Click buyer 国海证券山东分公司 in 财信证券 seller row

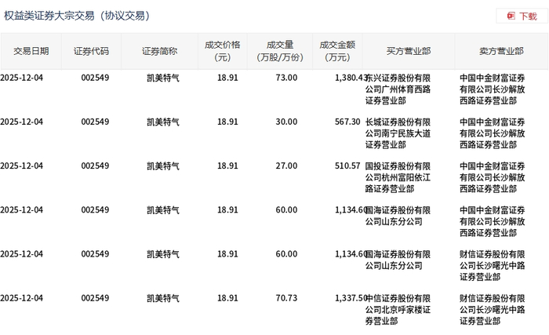click(x=398, y=260)
